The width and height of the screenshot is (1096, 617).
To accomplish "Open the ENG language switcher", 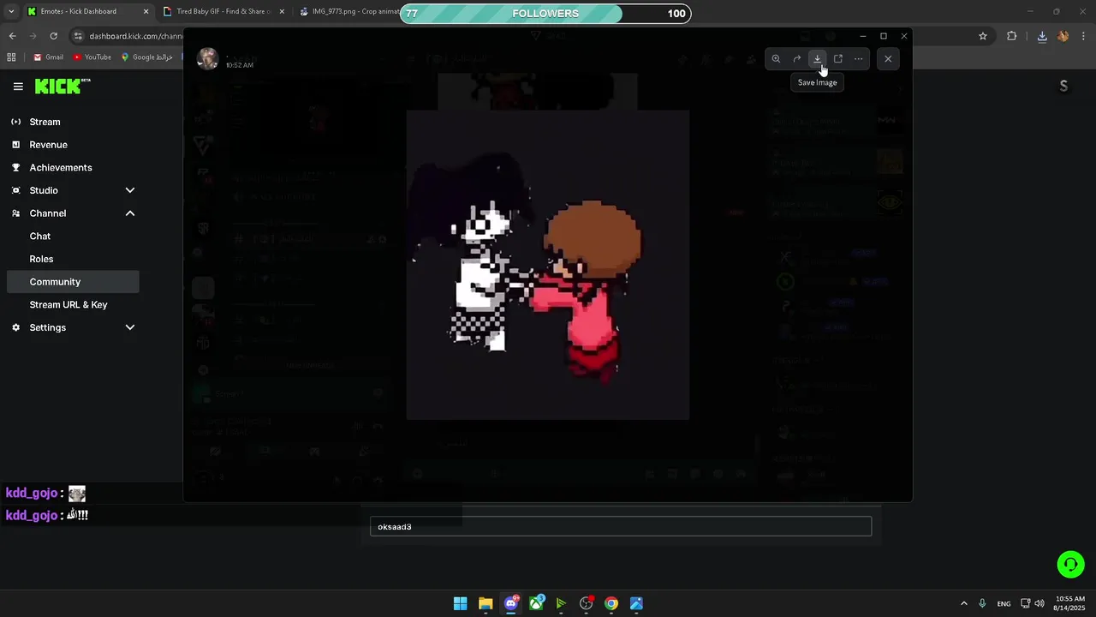I will 1004,603.
